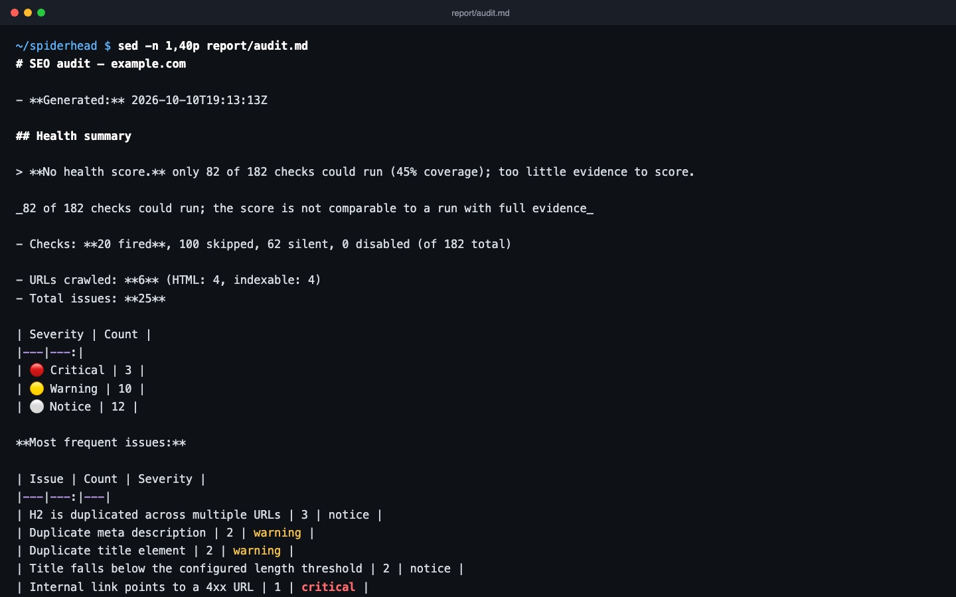Click "Duplicate title element" row text
Image resolution: width=956 pixels, height=597 pixels.
coord(108,551)
